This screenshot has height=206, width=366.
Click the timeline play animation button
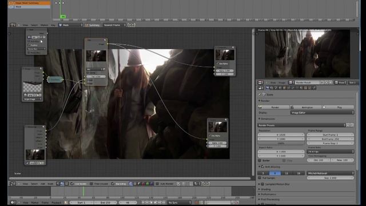[x=156, y=203]
